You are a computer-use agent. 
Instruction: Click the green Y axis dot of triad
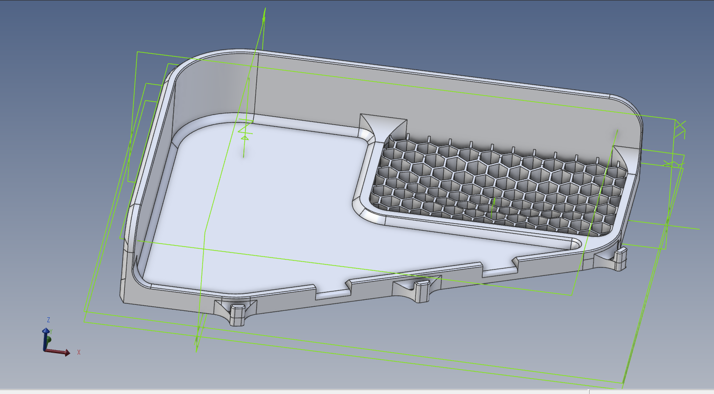(x=49, y=340)
